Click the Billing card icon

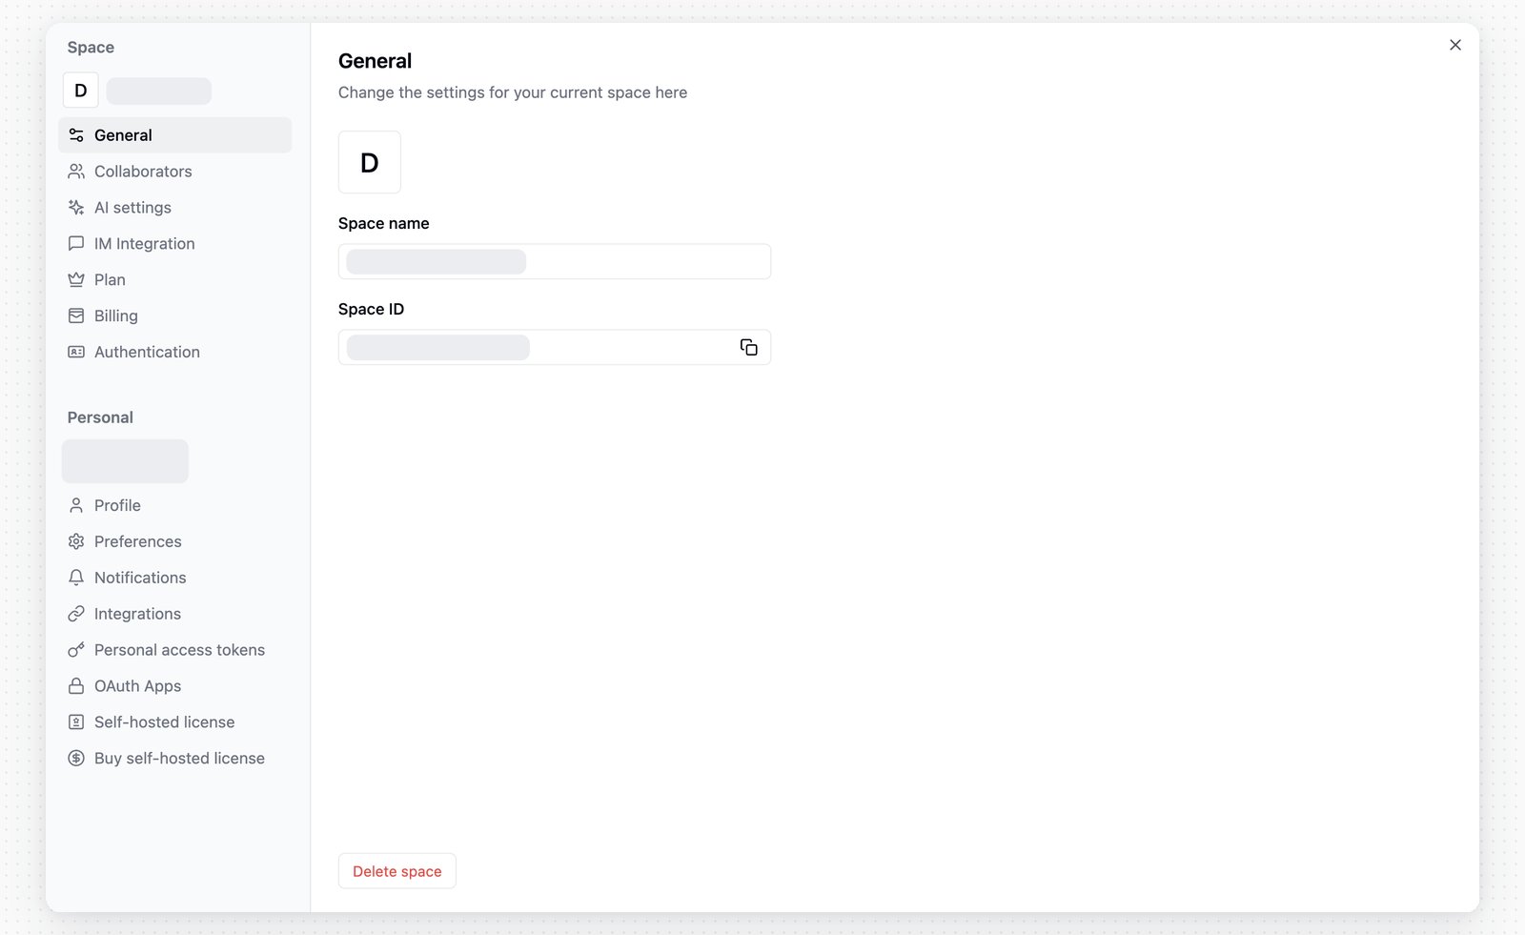click(76, 315)
